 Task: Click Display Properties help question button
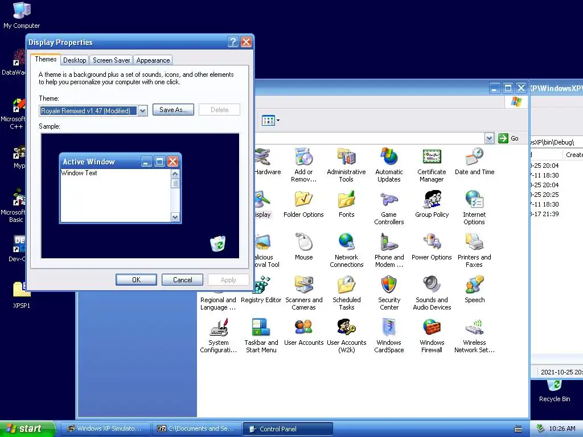tap(233, 42)
